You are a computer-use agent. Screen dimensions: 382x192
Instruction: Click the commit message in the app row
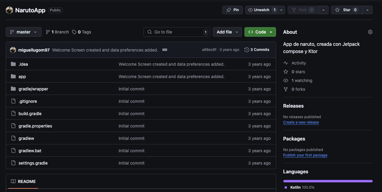tap(171, 77)
